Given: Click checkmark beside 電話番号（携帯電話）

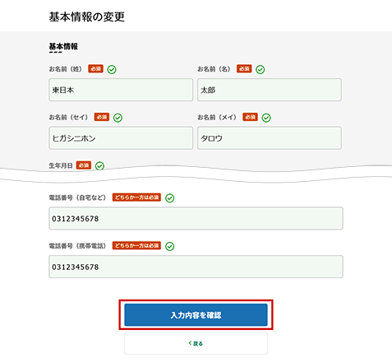Looking at the screenshot, I should [x=170, y=246].
